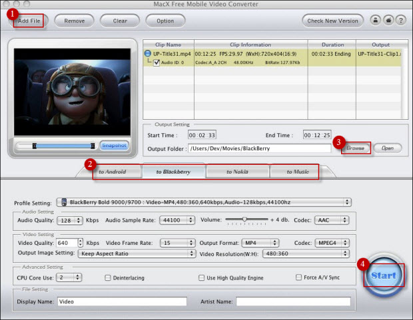Open the Keep Aspect Ratio dropdown
Screen dimensions: 413x320
point(137,253)
